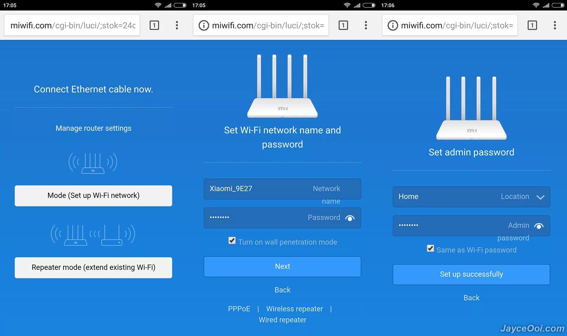The width and height of the screenshot is (567, 336).
Task: Toggle the 'Turn on wall penetration mode' checkbox
Action: pyautogui.click(x=231, y=242)
